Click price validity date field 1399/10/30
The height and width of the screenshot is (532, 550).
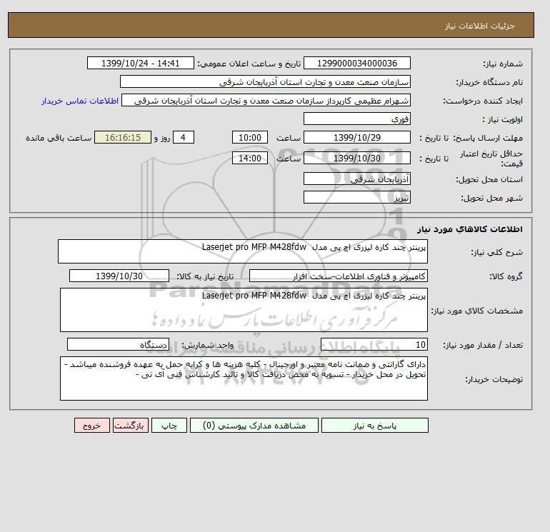356,158
